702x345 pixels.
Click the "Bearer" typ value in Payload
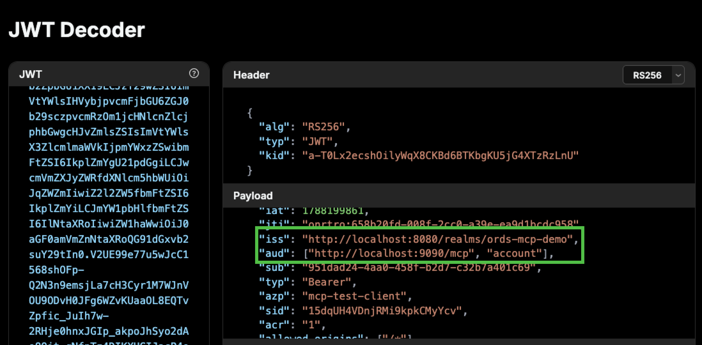[326, 282]
